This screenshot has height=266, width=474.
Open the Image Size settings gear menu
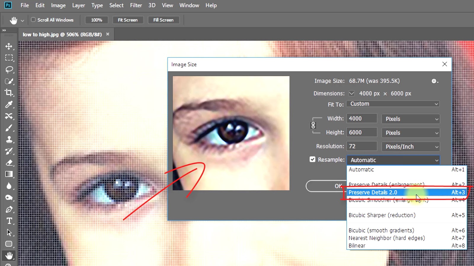click(x=434, y=81)
